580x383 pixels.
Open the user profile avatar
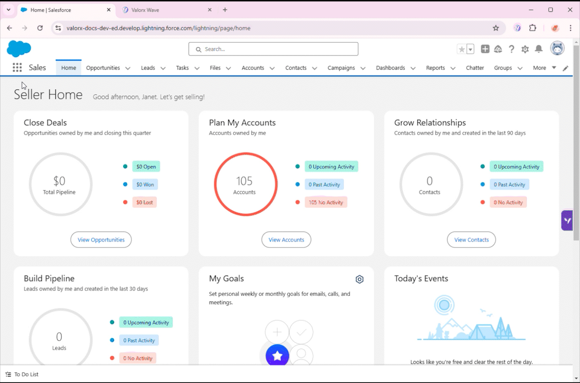pos(557,48)
